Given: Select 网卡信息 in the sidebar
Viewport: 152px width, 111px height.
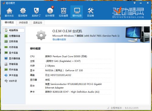Looking at the screenshot, I should pos(13,69).
